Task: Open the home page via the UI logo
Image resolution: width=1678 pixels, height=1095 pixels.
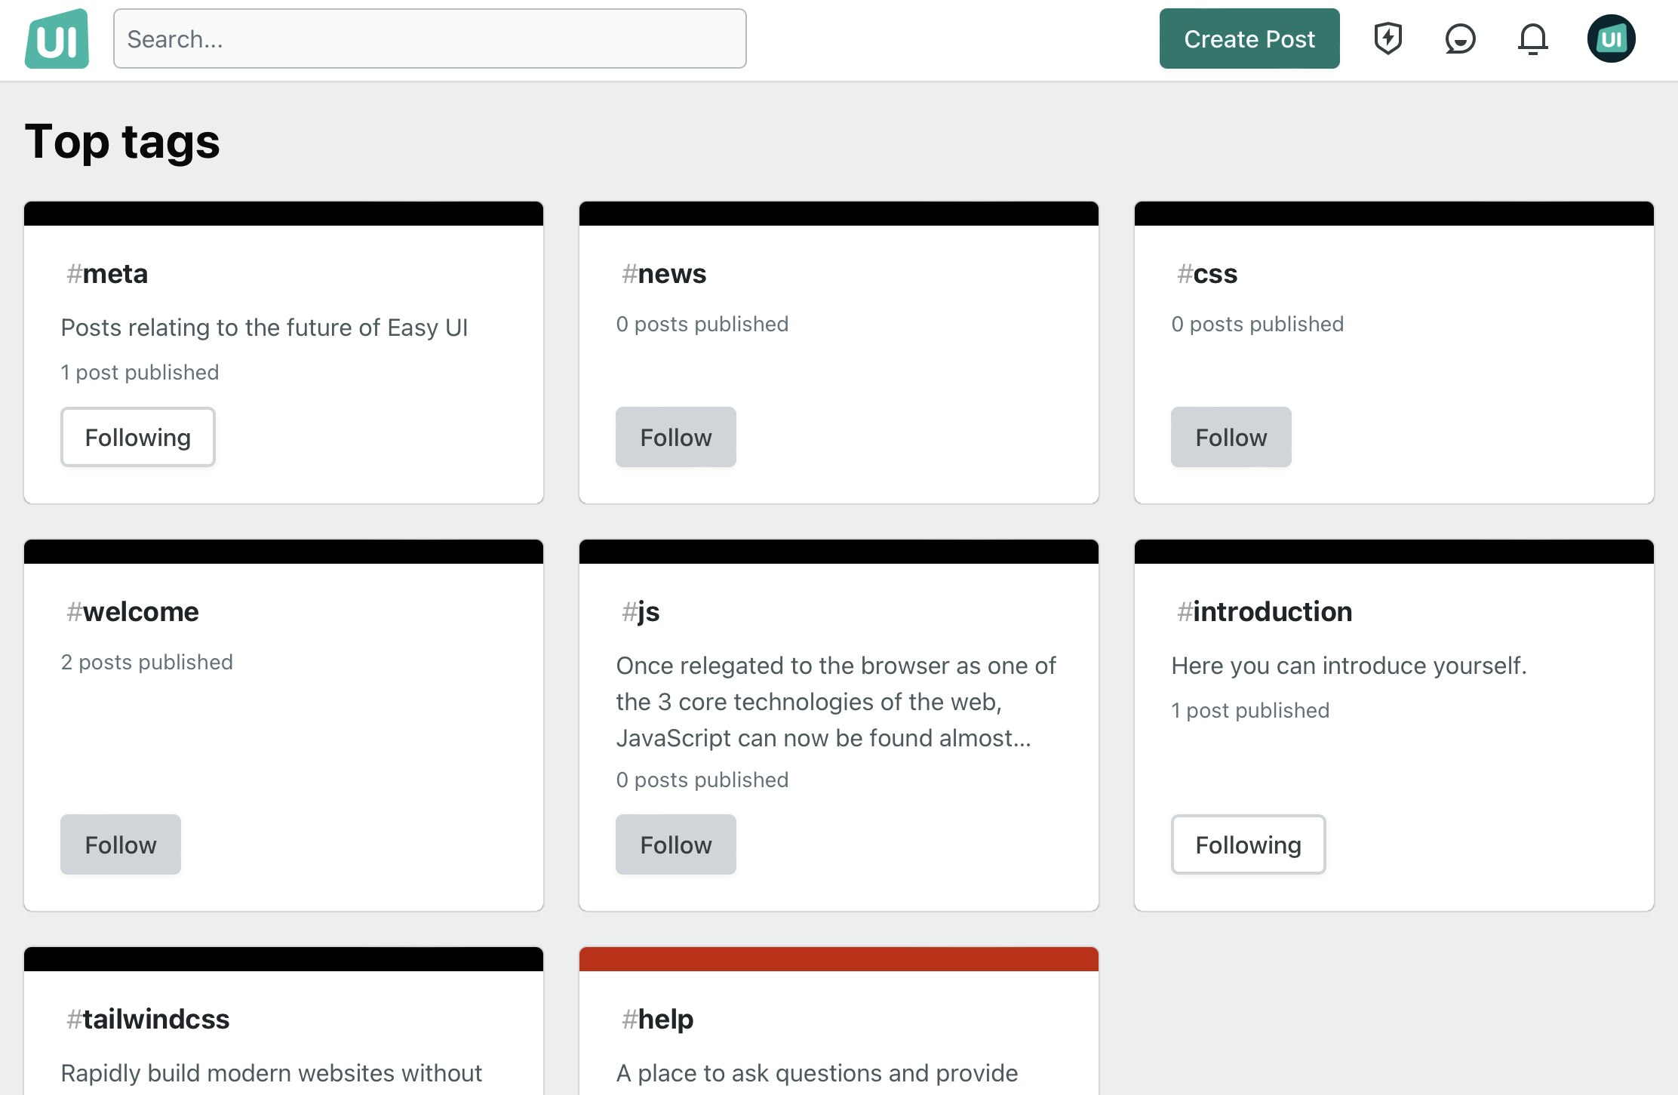Action: coord(57,38)
